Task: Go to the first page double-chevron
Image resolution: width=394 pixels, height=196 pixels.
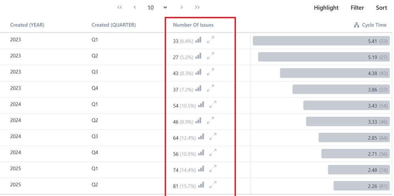Action: coord(120,7)
